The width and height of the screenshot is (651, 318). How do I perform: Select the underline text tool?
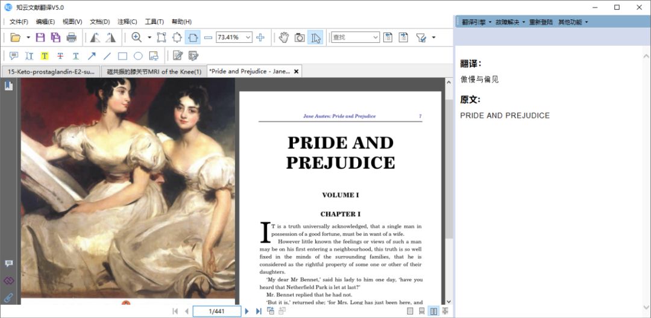pyautogui.click(x=75, y=56)
